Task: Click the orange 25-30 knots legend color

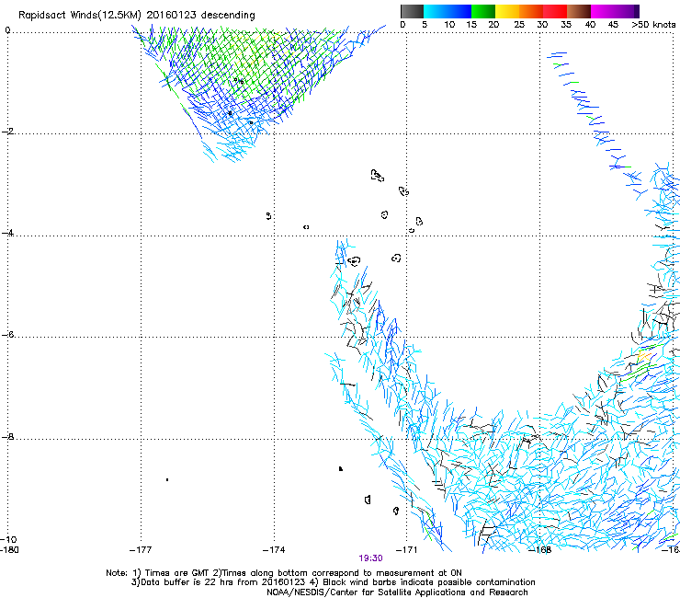Action: (x=531, y=11)
